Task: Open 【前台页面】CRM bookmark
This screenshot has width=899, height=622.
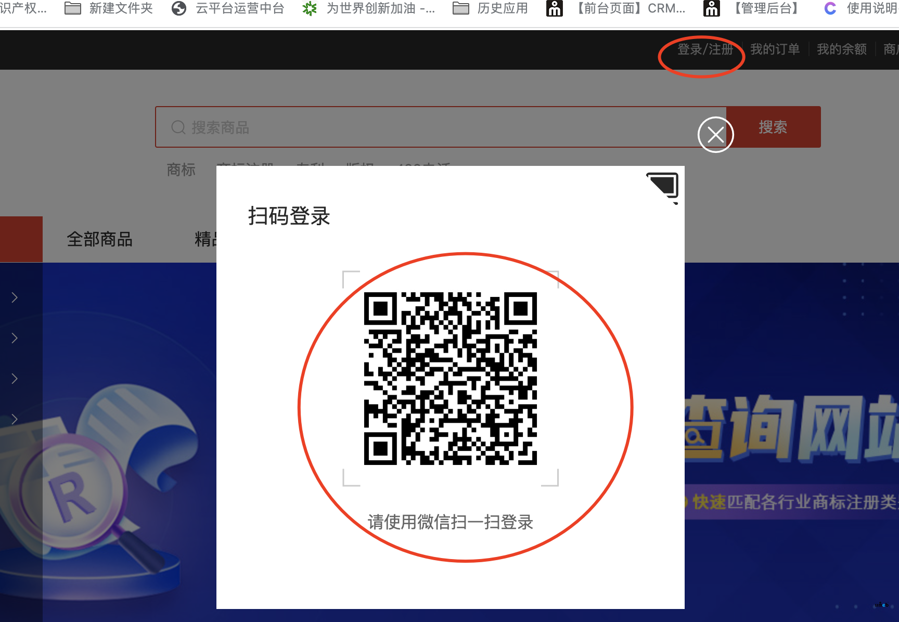Action: 616,8
